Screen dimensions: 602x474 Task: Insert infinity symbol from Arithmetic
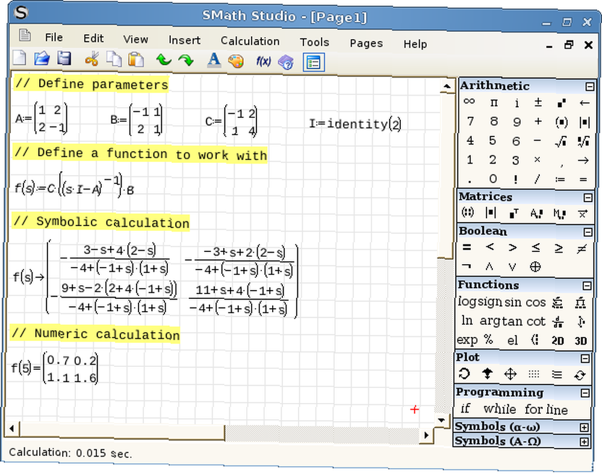point(470,102)
